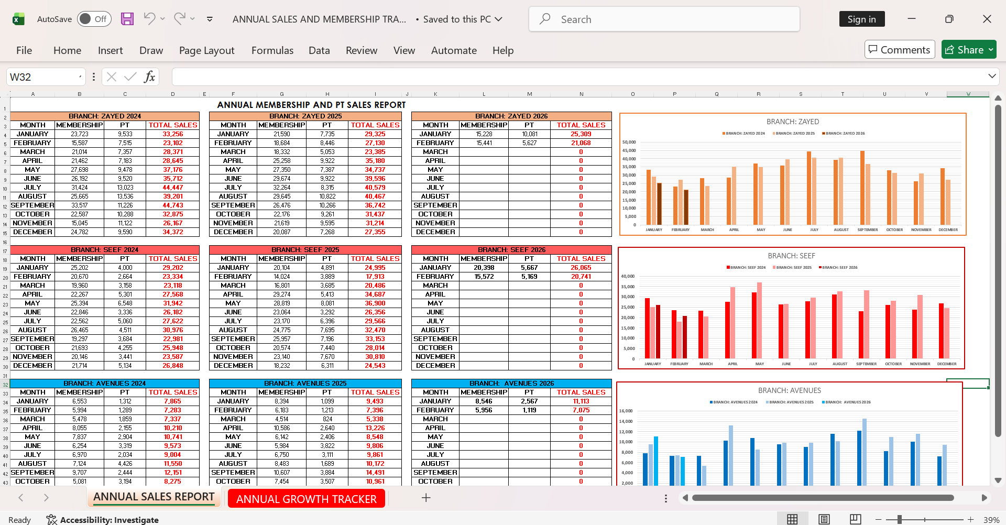Screen dimensions: 1006x525
Task: Click the zoom slider handle
Action: (899, 519)
